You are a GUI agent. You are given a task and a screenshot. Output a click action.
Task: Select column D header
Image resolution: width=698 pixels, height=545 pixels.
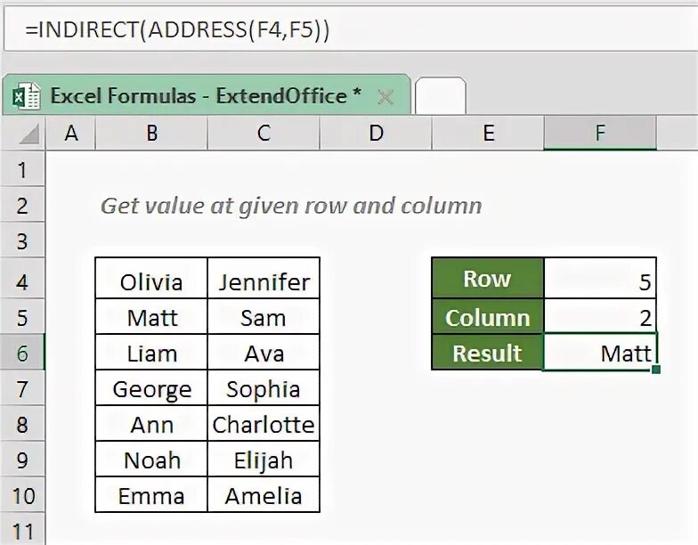coord(376,134)
